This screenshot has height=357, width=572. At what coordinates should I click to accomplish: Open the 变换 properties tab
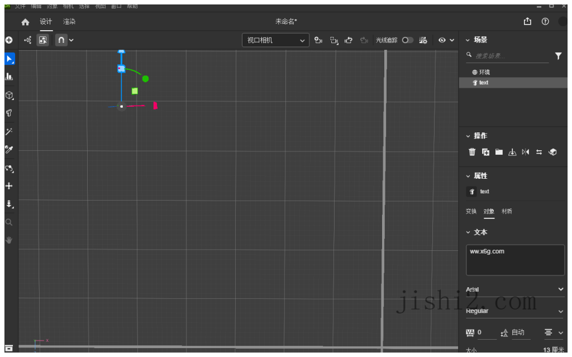point(471,211)
